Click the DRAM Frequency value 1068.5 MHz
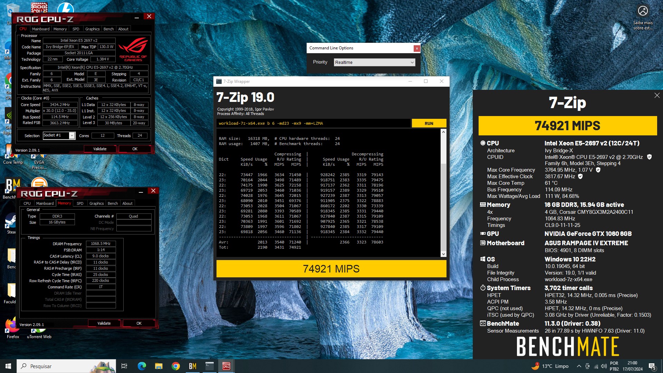663x373 pixels. click(100, 243)
